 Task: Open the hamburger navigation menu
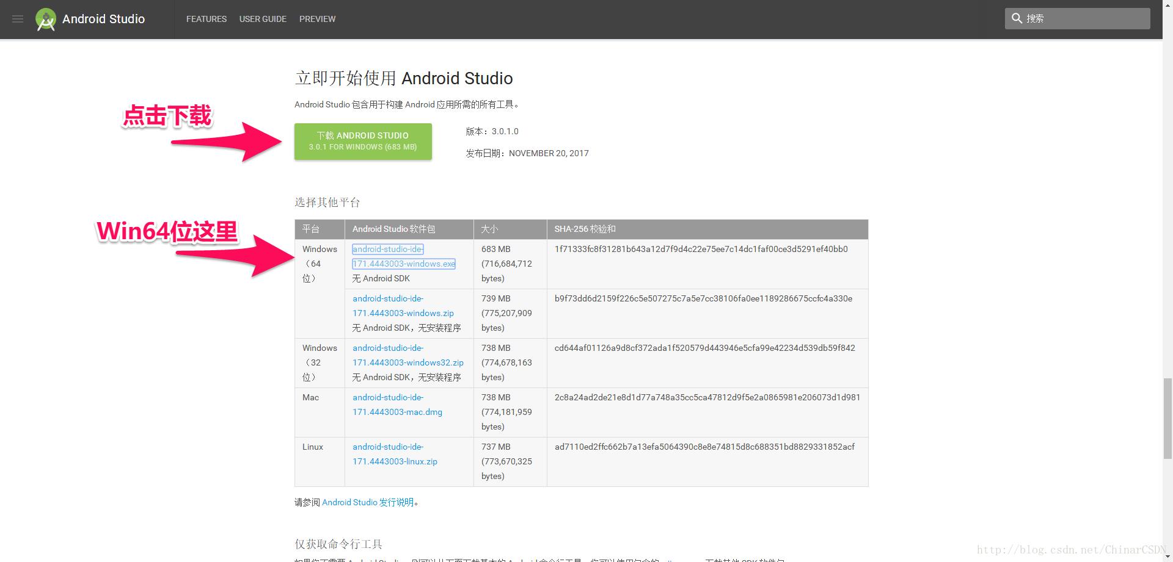click(18, 19)
